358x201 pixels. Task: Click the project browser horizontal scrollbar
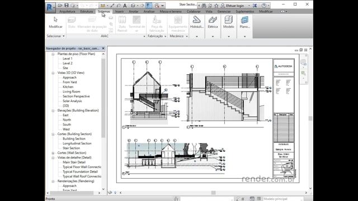click(72, 193)
